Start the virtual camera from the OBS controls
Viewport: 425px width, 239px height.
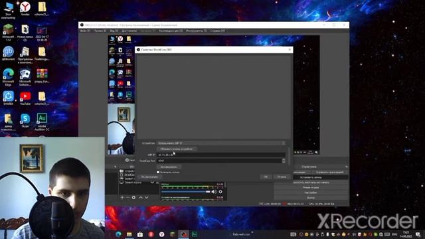[311, 183]
